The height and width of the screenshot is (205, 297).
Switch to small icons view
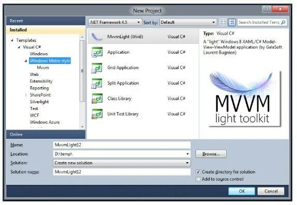click(x=222, y=22)
